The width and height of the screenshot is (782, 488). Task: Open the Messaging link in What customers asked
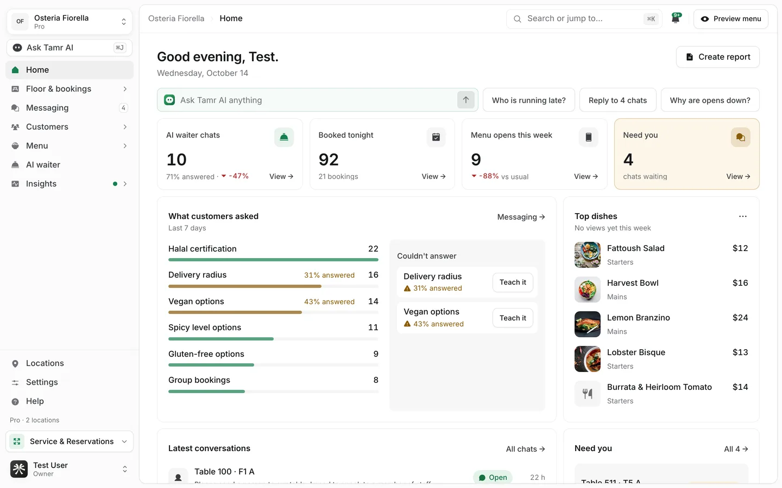pyautogui.click(x=521, y=217)
